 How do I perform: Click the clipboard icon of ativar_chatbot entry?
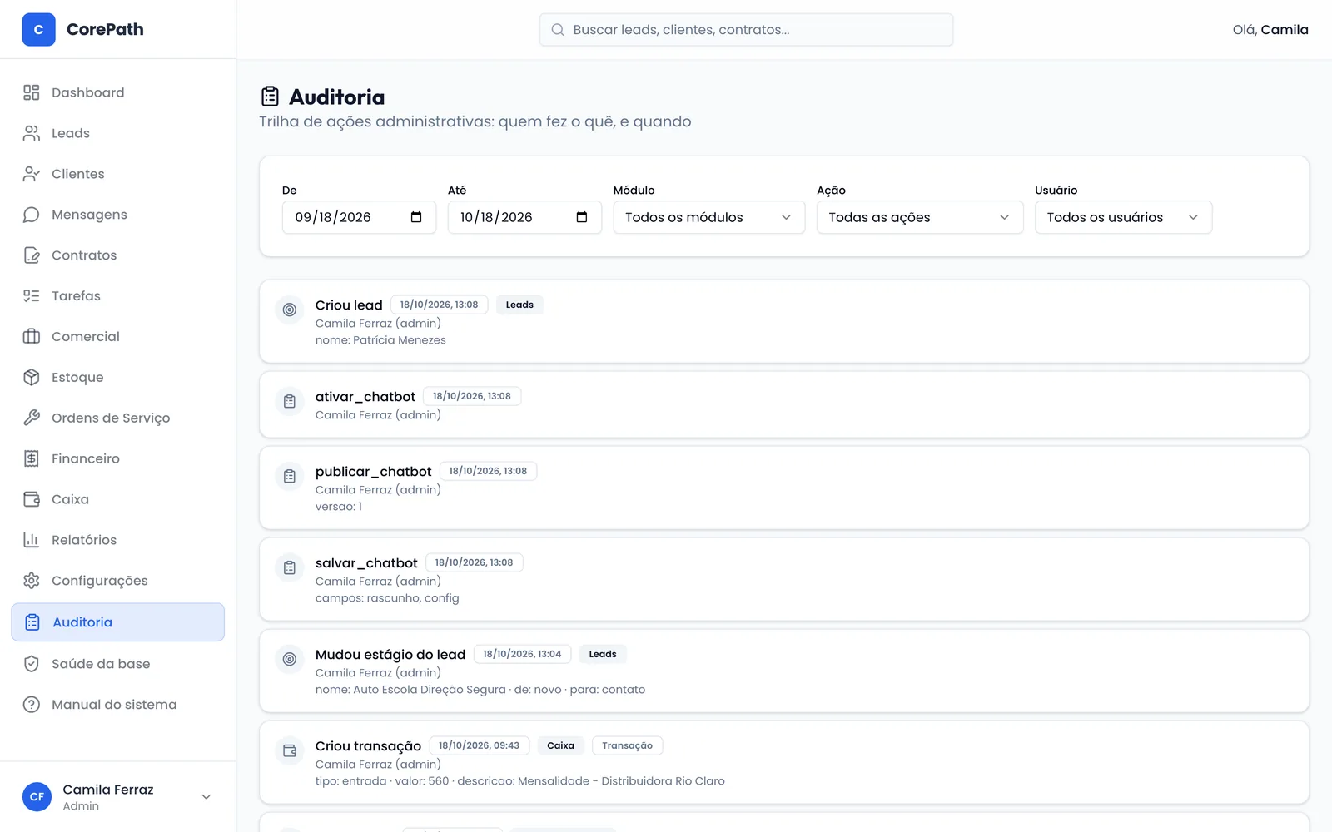[x=290, y=401]
